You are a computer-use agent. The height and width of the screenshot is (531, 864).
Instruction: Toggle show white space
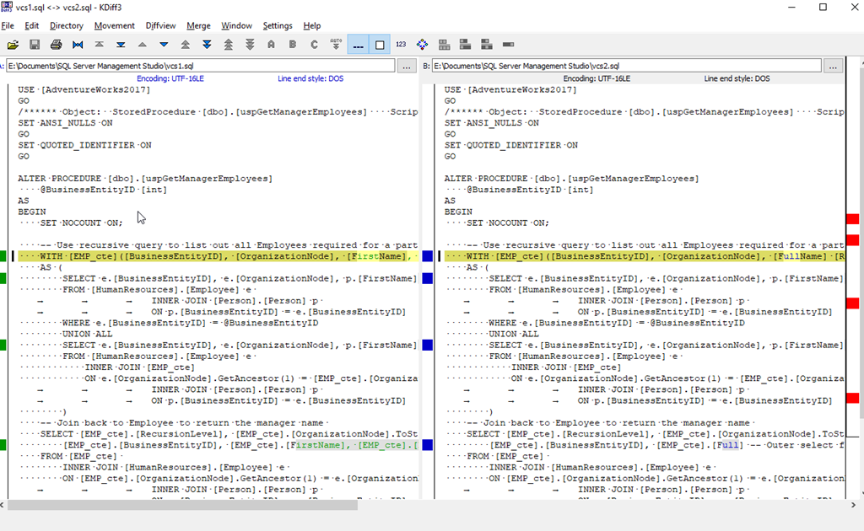380,44
